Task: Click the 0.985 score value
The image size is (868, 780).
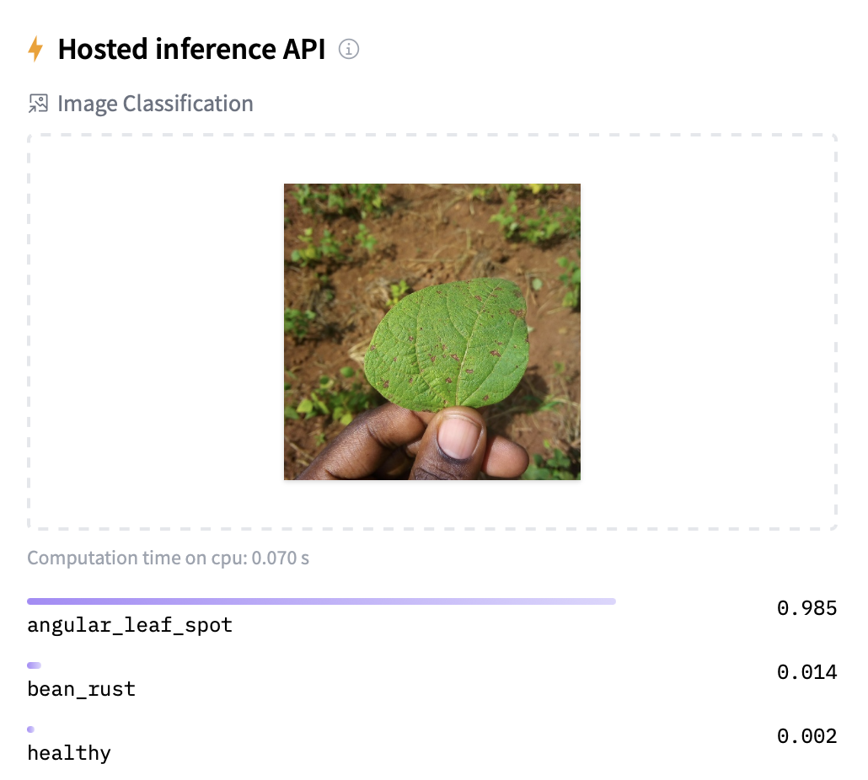Action: coord(806,608)
